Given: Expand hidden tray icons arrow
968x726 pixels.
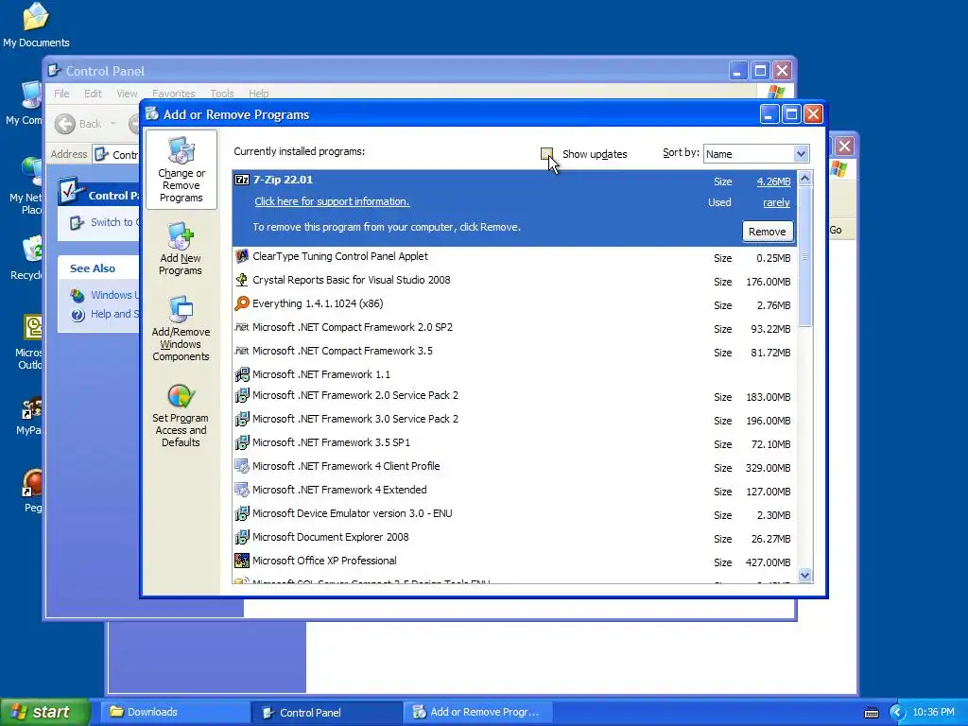Looking at the screenshot, I should [897, 713].
